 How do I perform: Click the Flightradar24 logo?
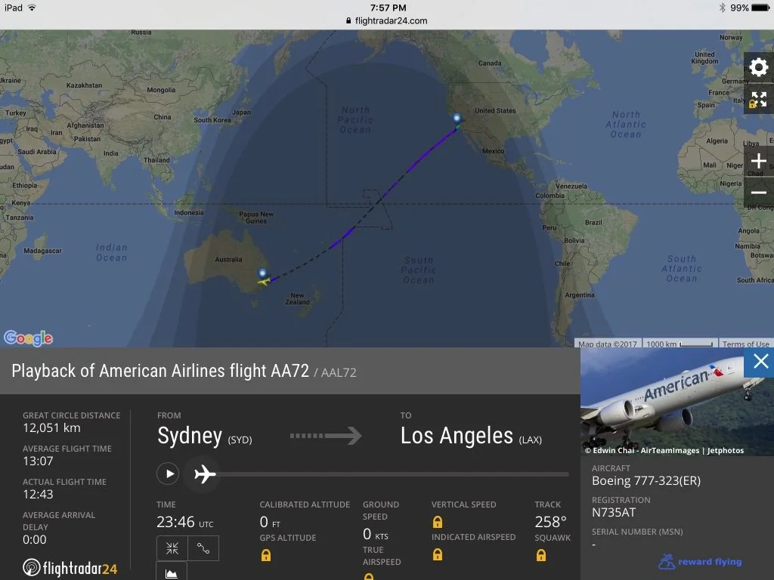point(70,568)
